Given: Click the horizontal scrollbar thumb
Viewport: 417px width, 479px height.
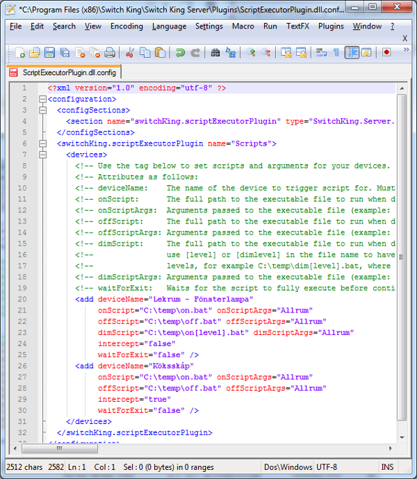Looking at the screenshot, I should (x=60, y=448).
